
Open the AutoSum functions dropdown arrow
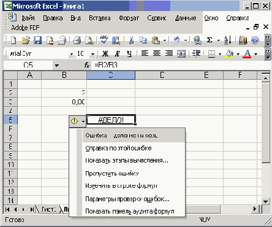point(219,40)
